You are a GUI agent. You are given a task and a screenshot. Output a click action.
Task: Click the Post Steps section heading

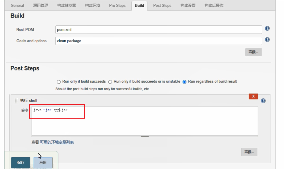click(x=25, y=68)
